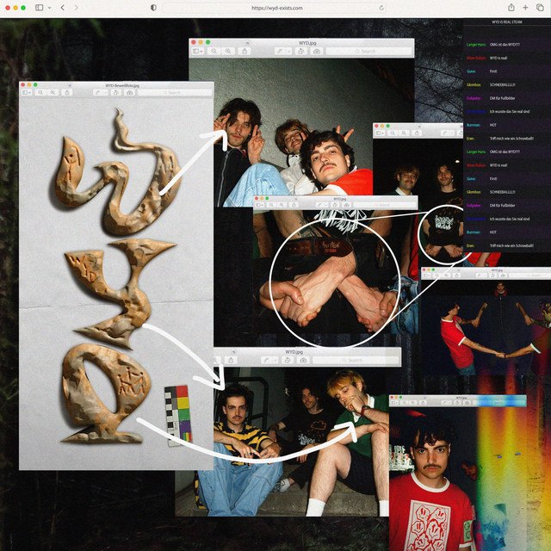Viewport: 551px width, 551px height.
Task: Show Safari tab overview
Action: click(540, 7)
